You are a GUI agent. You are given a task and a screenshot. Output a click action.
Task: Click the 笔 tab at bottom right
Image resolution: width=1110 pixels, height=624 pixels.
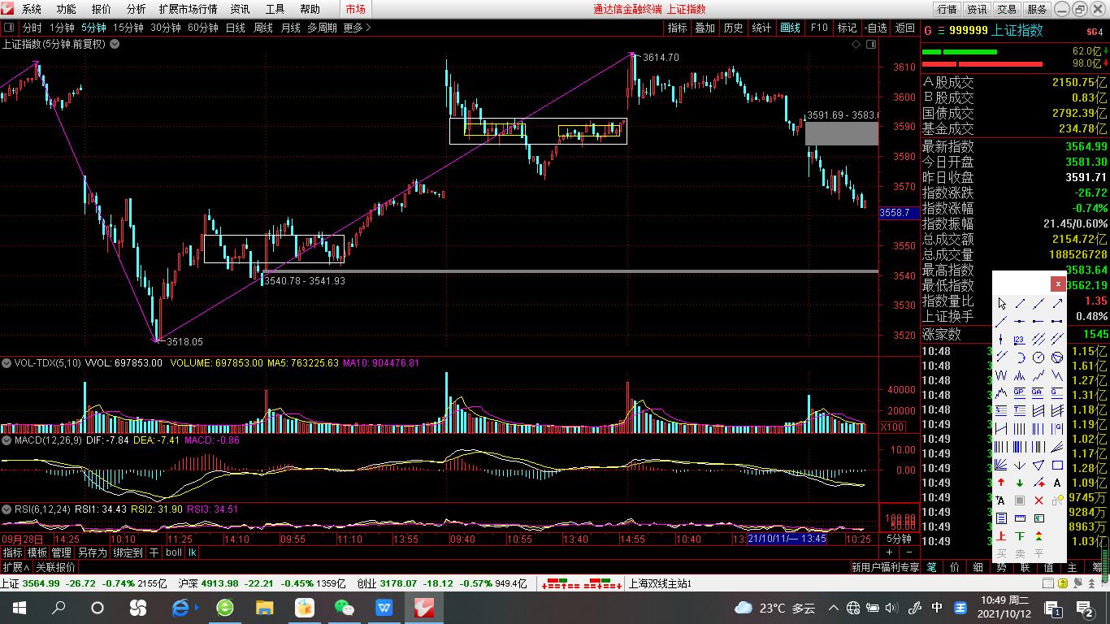[x=932, y=567]
